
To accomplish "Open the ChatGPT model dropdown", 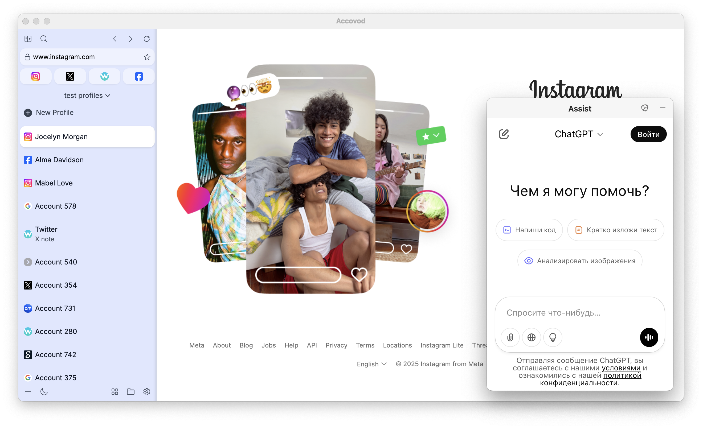I will (x=579, y=134).
